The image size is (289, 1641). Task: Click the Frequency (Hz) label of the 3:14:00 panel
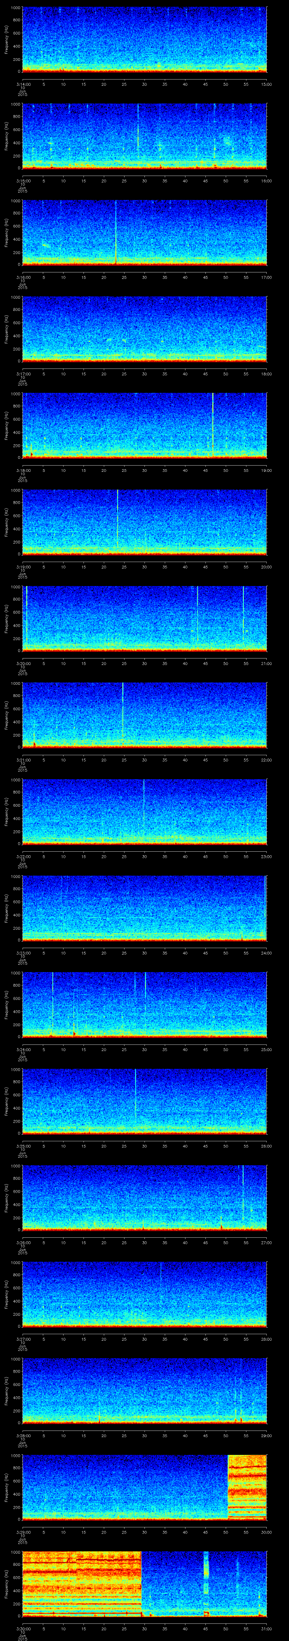point(6,40)
